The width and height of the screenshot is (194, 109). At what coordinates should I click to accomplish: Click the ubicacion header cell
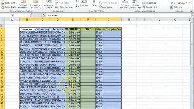click(58, 29)
